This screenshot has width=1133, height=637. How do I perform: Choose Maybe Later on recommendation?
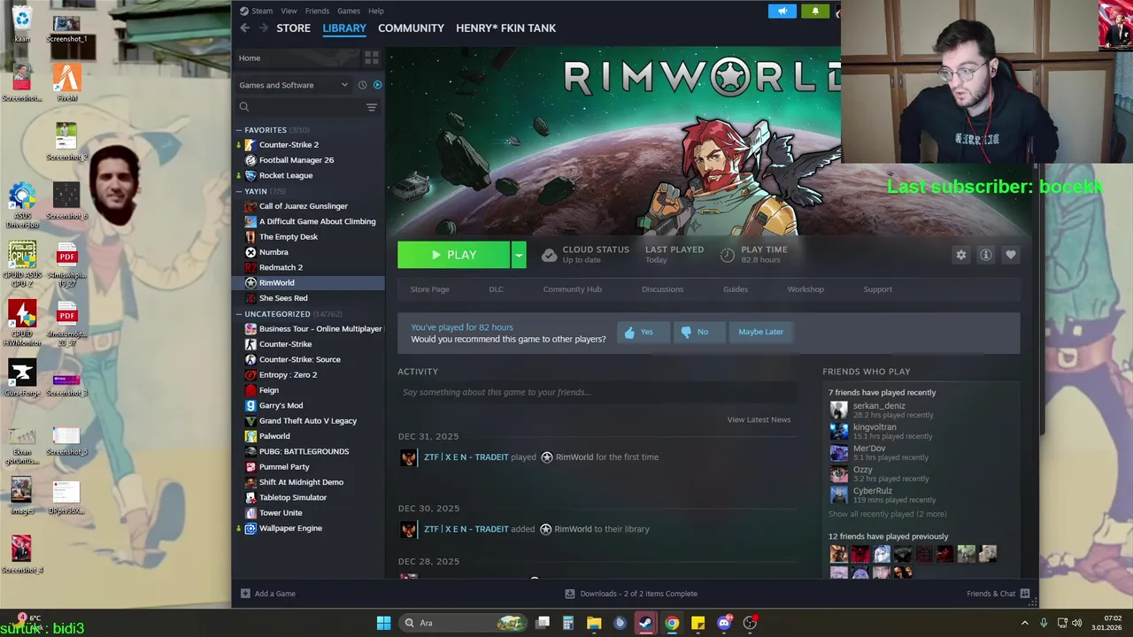(760, 332)
